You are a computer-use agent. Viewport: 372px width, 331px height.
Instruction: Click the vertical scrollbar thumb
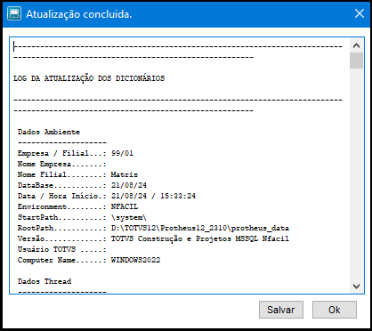[356, 61]
